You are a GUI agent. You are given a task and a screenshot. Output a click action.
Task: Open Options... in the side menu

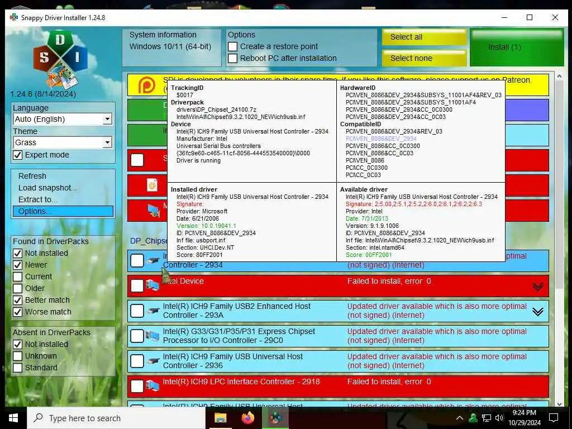tap(63, 211)
